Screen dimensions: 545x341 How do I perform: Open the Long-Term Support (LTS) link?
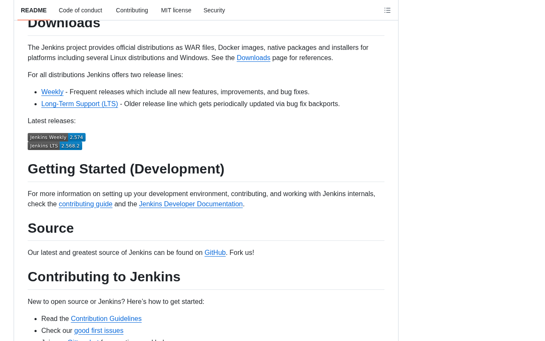point(80,104)
